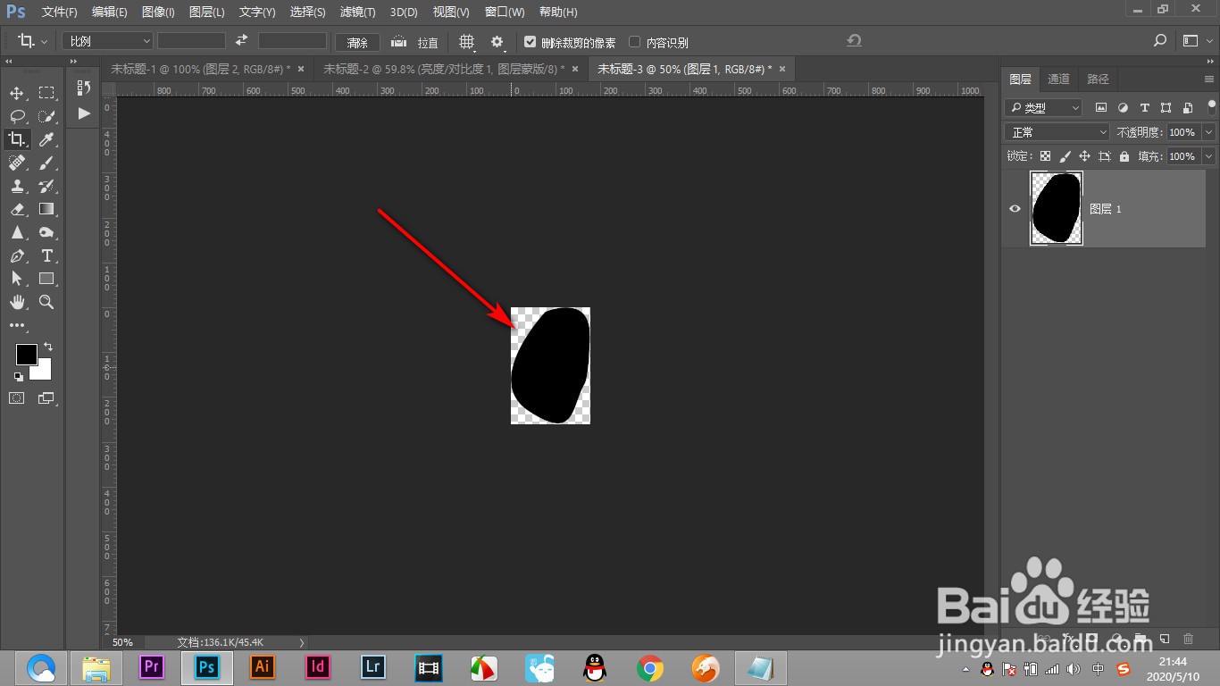1220x686 pixels.
Task: Toggle lock transparent pixels
Action: tap(1045, 156)
